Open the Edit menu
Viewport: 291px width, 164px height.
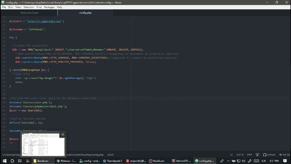coord(10,7)
